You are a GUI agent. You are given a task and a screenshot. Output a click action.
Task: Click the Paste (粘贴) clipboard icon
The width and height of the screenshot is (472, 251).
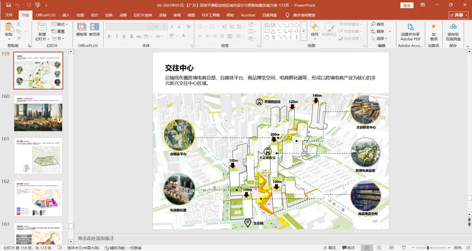[x=9, y=27]
